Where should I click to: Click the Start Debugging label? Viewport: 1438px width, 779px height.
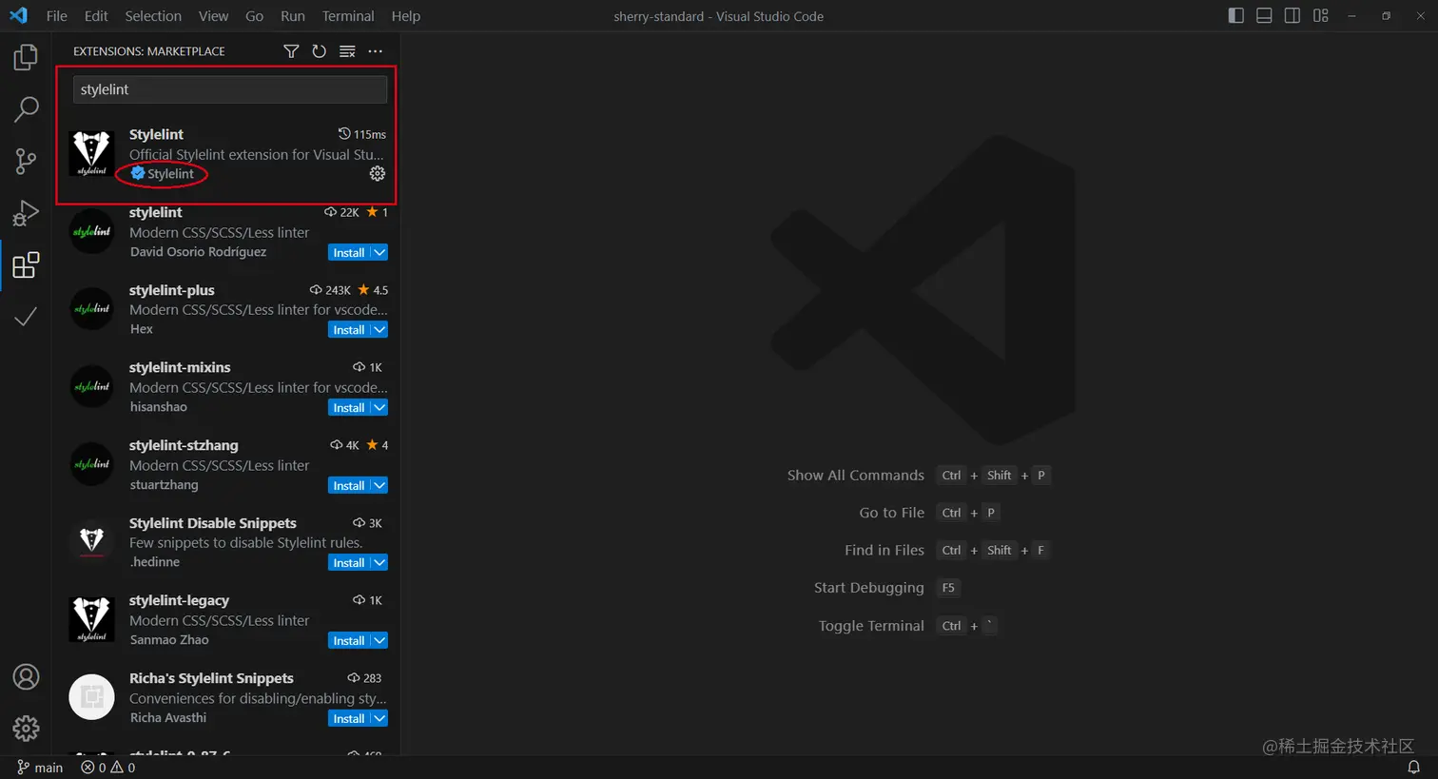pyautogui.click(x=869, y=588)
